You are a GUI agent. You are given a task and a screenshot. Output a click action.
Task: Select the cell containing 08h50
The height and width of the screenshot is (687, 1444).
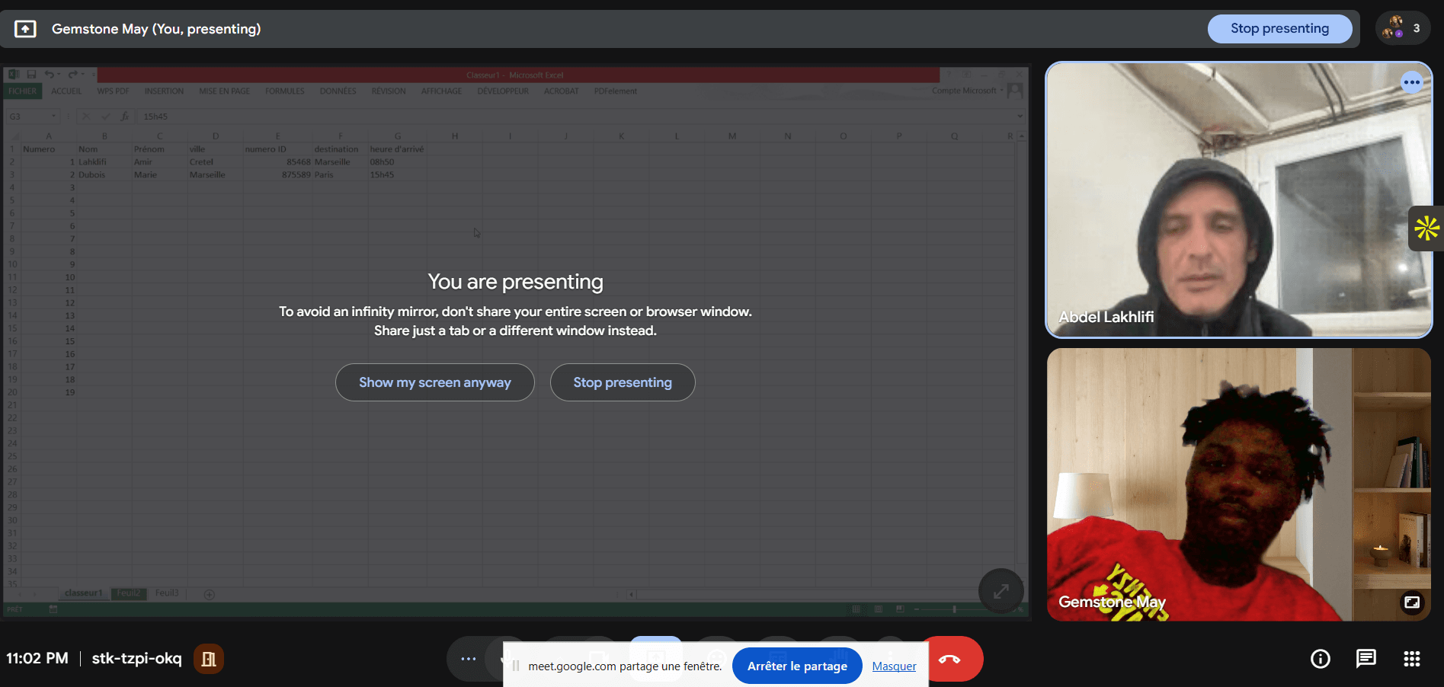(x=397, y=162)
